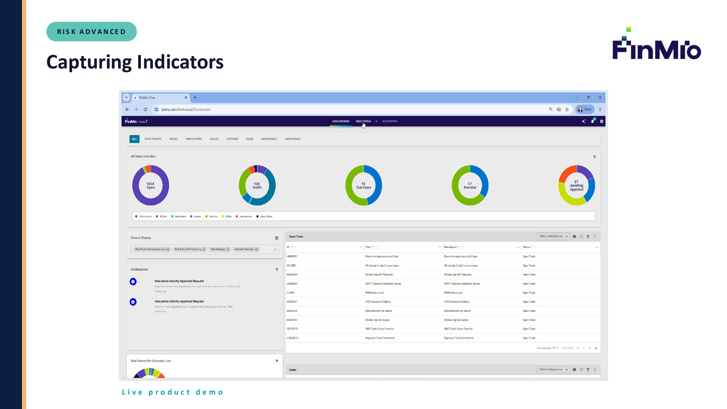Open the notifications bell in header
This screenshot has height=409, width=727.
pos(593,121)
